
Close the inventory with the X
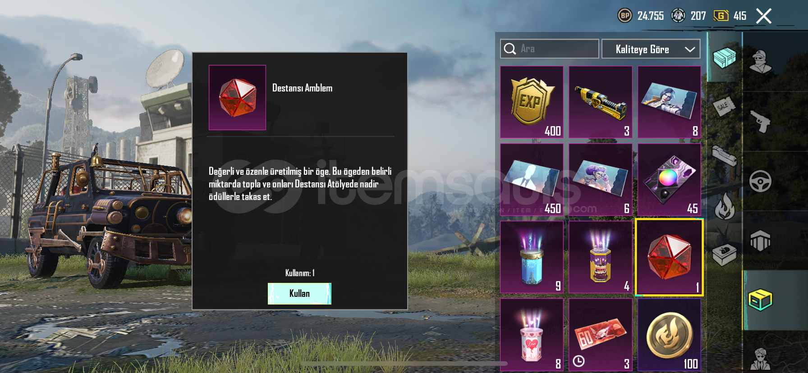coord(764,16)
